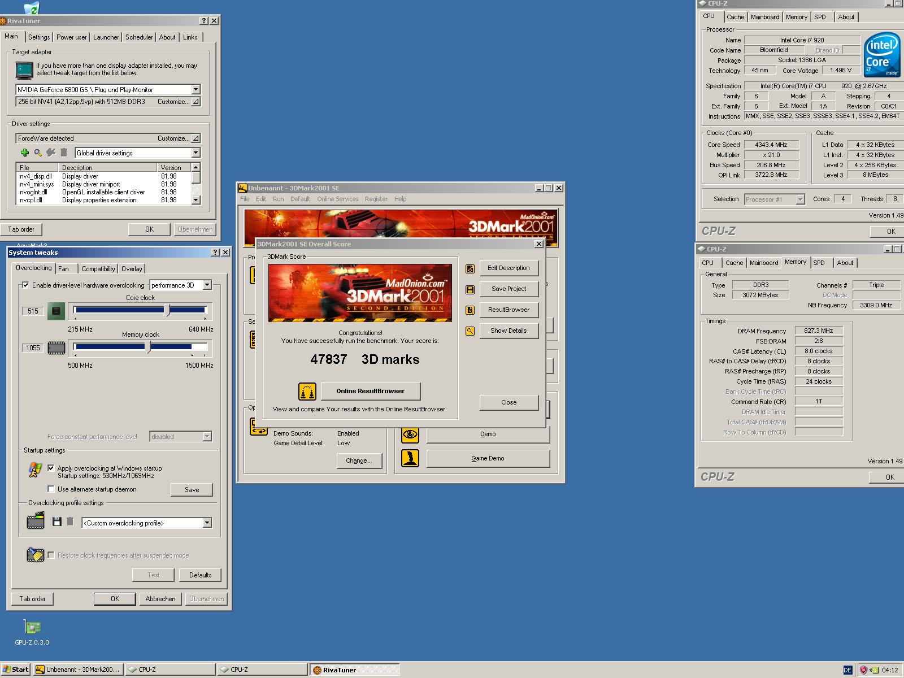This screenshot has width=904, height=678.
Task: Toggle Apply overclocking at Windows startup
Action: 51,468
